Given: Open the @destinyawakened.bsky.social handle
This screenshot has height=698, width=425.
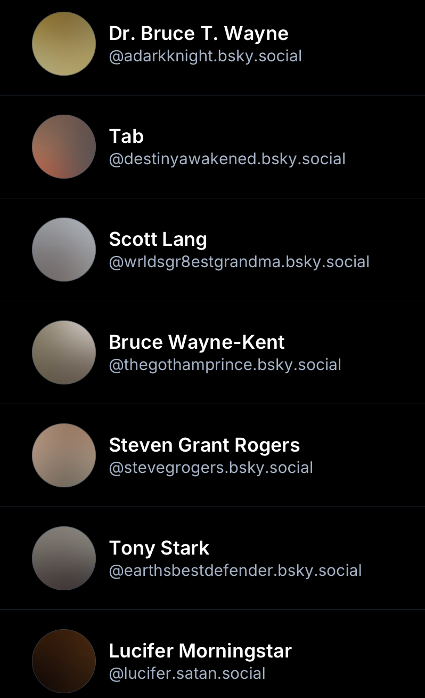Looking at the screenshot, I should click(x=227, y=159).
